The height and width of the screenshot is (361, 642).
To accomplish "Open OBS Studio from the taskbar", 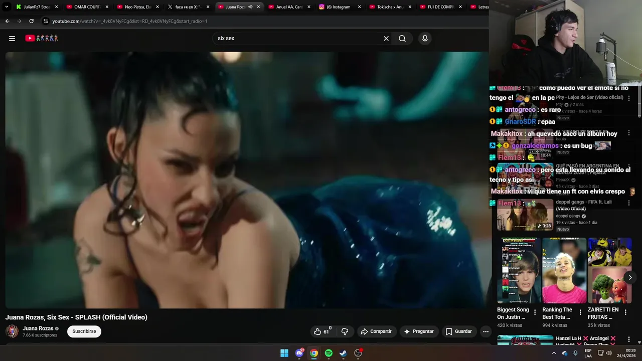I will click(x=358, y=353).
